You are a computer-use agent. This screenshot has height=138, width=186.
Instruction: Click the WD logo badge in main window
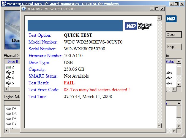click(x=171, y=19)
